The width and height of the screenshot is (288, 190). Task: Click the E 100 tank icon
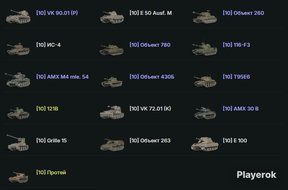point(205,144)
